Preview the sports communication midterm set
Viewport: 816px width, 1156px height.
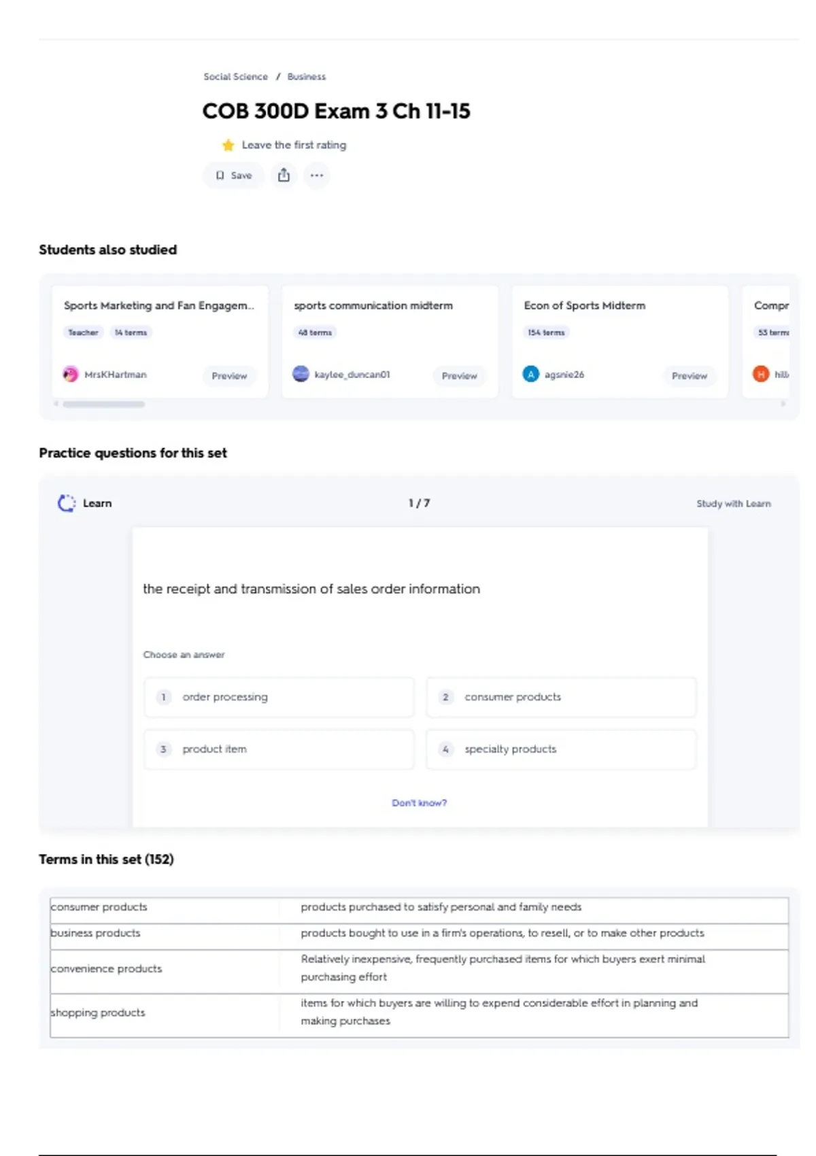[459, 375]
